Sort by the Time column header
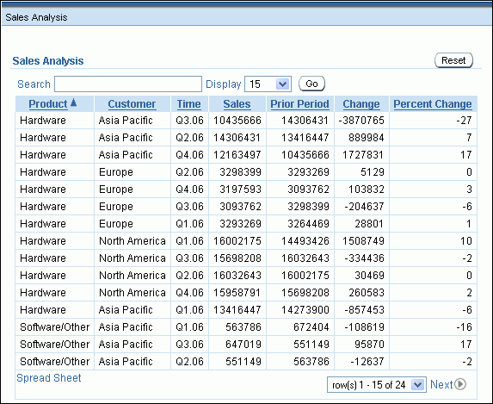This screenshot has width=493, height=404. tap(188, 104)
